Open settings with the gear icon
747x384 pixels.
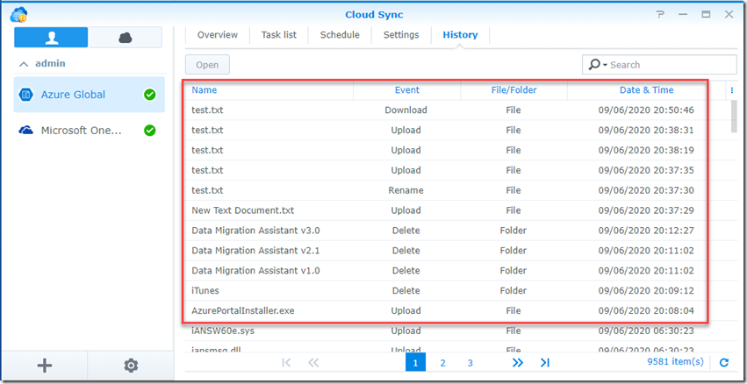coord(131,366)
